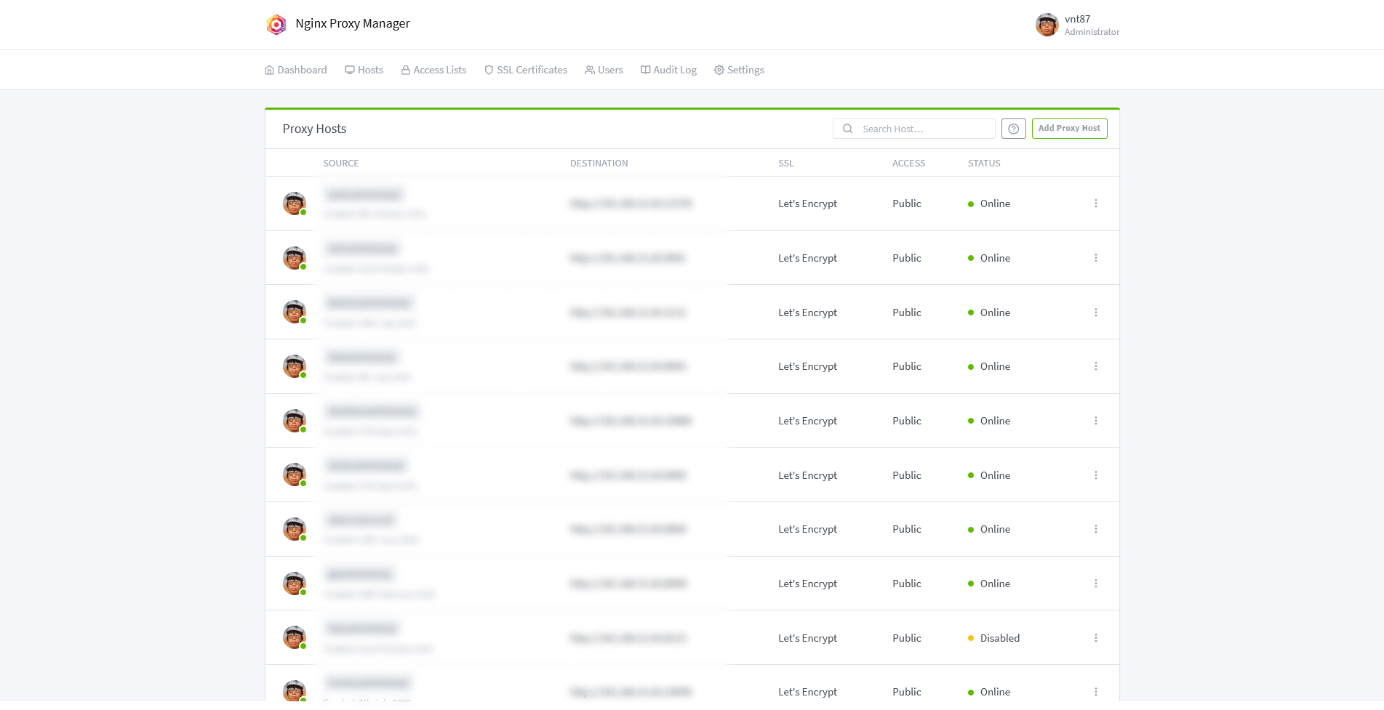The height and width of the screenshot is (710, 1384).
Task: Click Public access in the first host row
Action: 907,203
